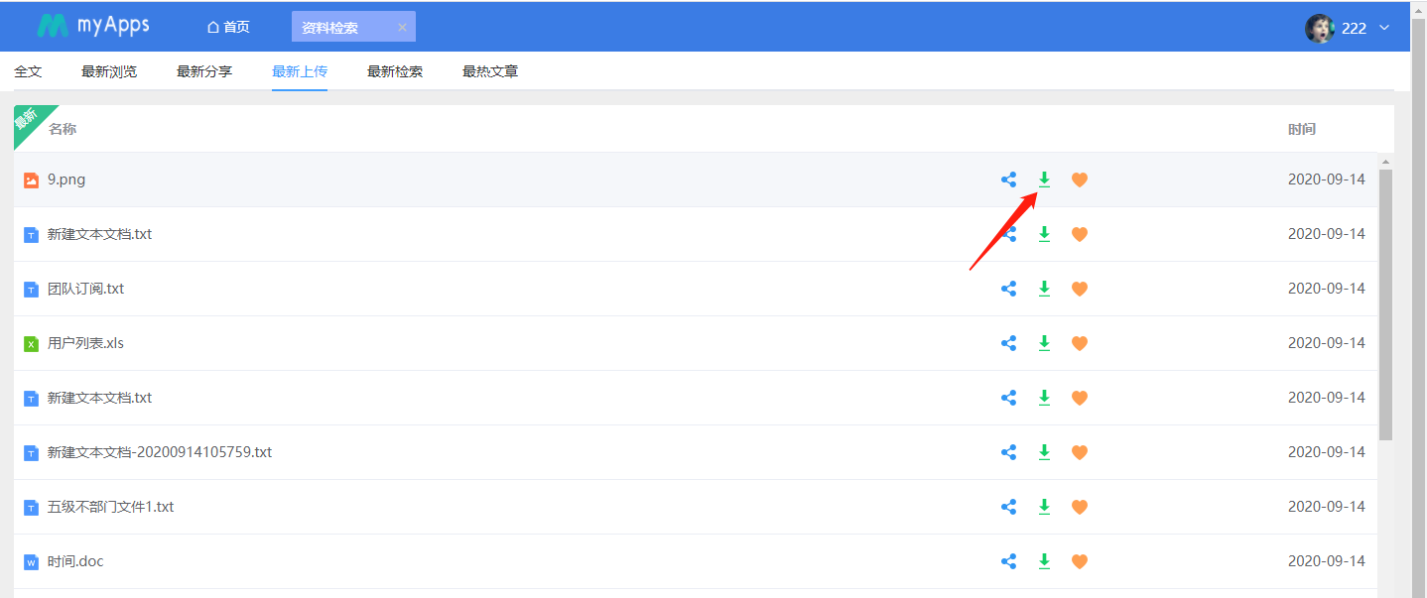This screenshot has width=1427, height=598.
Task: Share the 时间.doc document
Action: 1008,561
